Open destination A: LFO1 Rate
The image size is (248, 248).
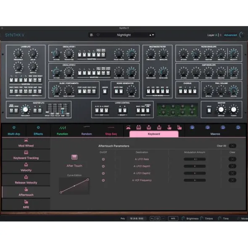[x=142, y=159]
